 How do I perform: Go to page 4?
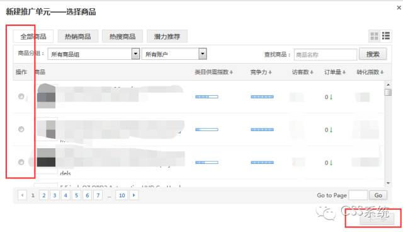tap(65, 195)
